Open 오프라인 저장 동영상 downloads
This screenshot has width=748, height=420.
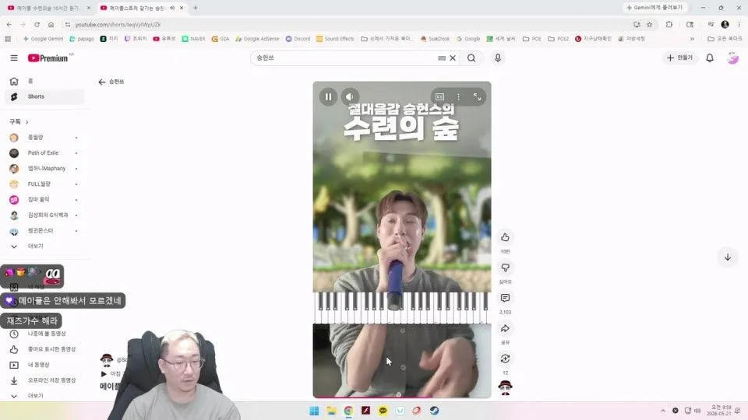point(44,380)
